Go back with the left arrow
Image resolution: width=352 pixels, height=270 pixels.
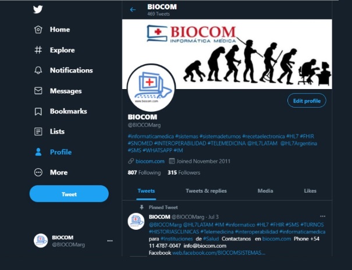coord(133,10)
